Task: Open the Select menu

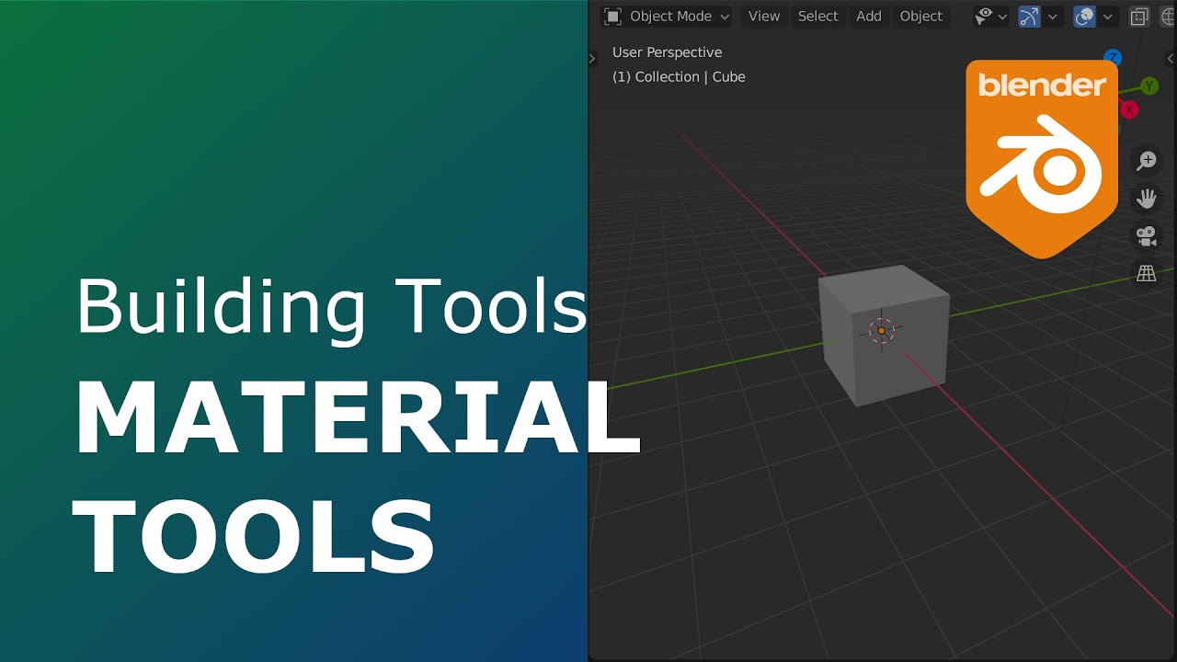Action: point(817,17)
